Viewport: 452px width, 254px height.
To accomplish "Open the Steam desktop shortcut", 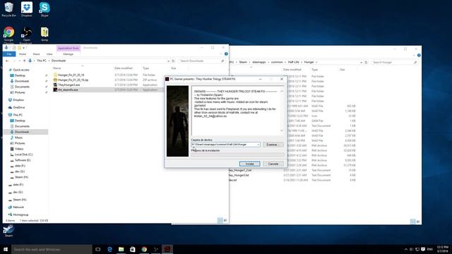I will (x=8, y=231).
